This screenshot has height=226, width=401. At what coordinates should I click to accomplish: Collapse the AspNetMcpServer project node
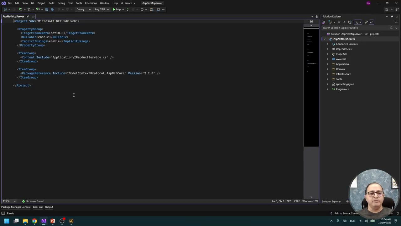coord(325,39)
